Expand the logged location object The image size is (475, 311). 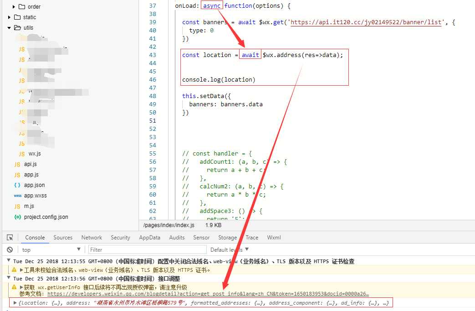pyautogui.click(x=15, y=302)
